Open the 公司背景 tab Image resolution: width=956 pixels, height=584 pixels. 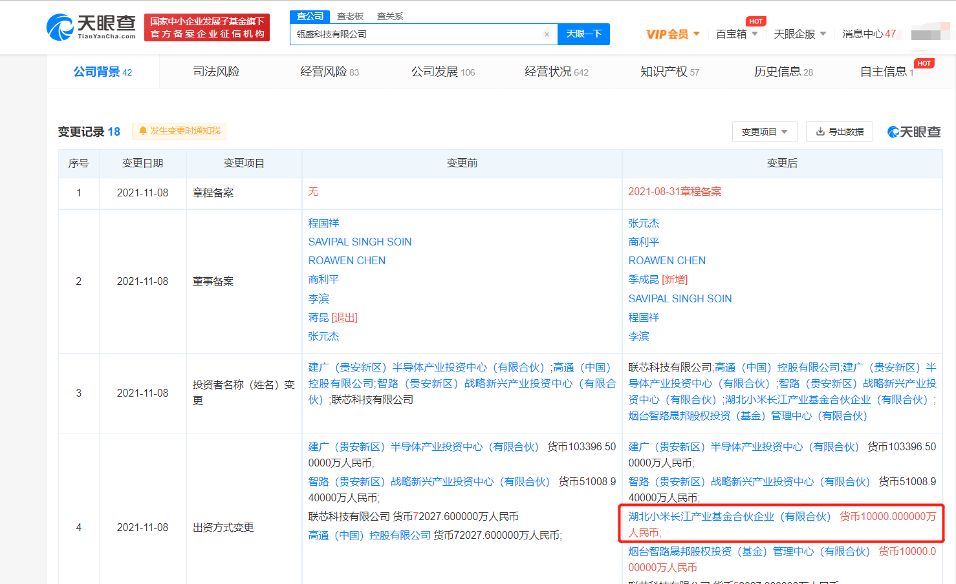[x=103, y=72]
